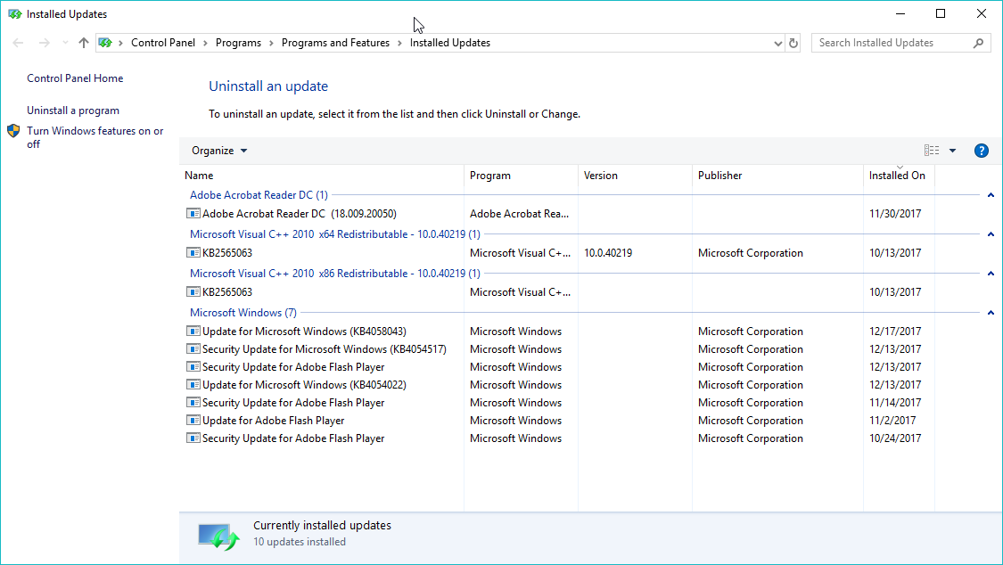The width and height of the screenshot is (1003, 565).
Task: Collapse the Visual C++ 2010 x64 group
Action: point(991,234)
